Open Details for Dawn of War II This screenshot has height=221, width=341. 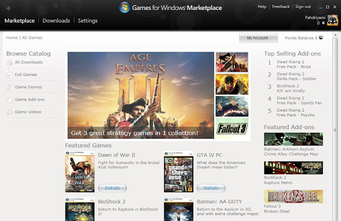[112, 188]
